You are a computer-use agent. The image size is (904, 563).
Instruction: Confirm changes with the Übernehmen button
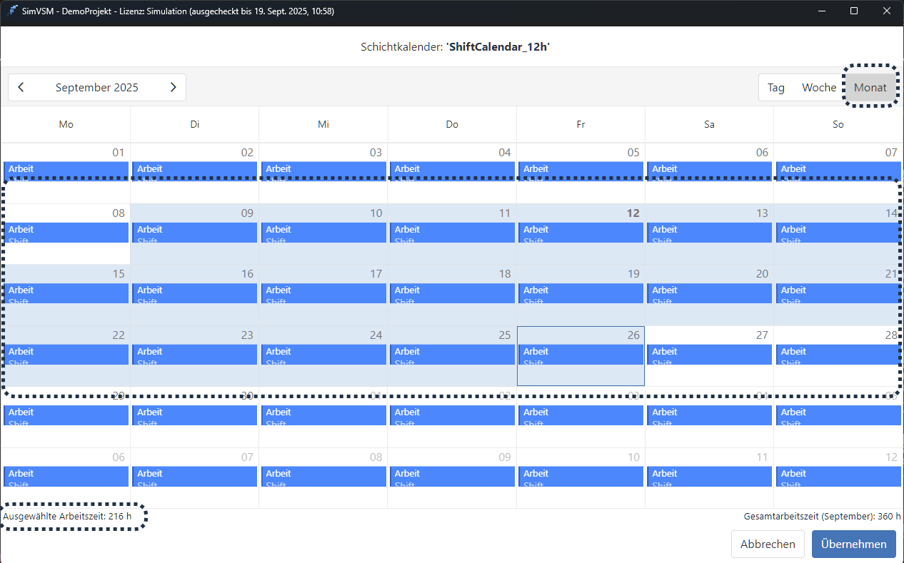(x=853, y=544)
